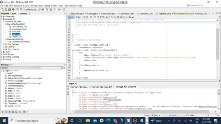
Task: Expand the GUIproject node
Action: click(1, 54)
